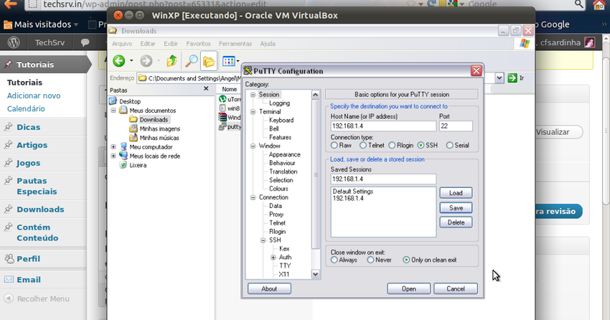Choose Never close window on exit
This screenshot has width=610, height=320.
pos(370,260)
